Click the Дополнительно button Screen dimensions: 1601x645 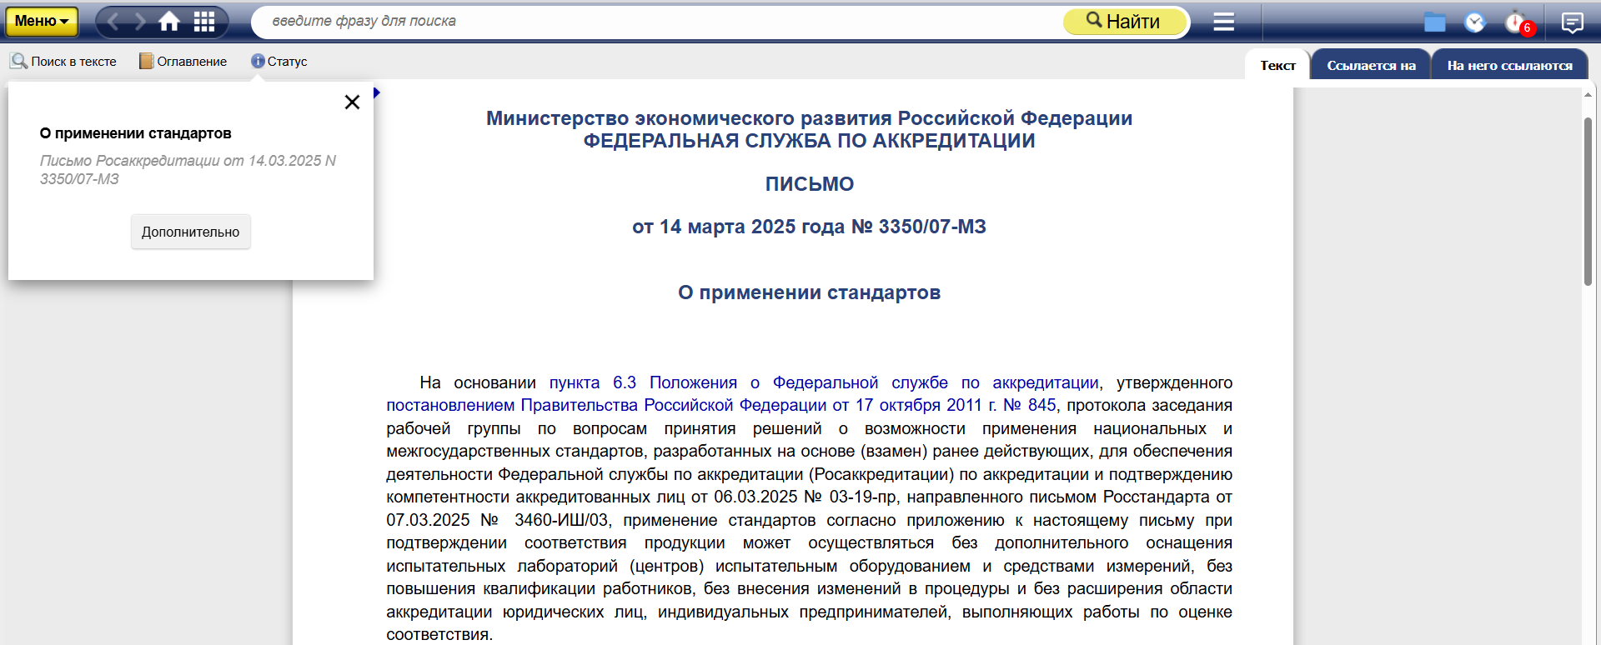[x=190, y=232]
